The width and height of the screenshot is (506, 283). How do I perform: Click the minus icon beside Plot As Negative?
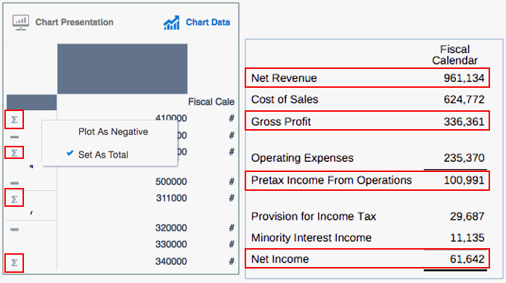point(15,137)
